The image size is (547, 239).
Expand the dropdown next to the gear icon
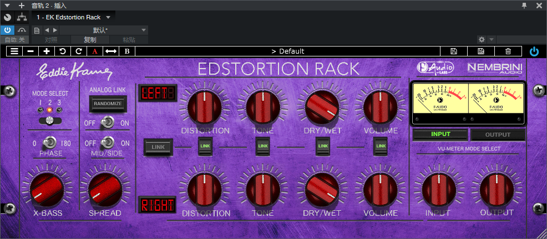[491, 39]
